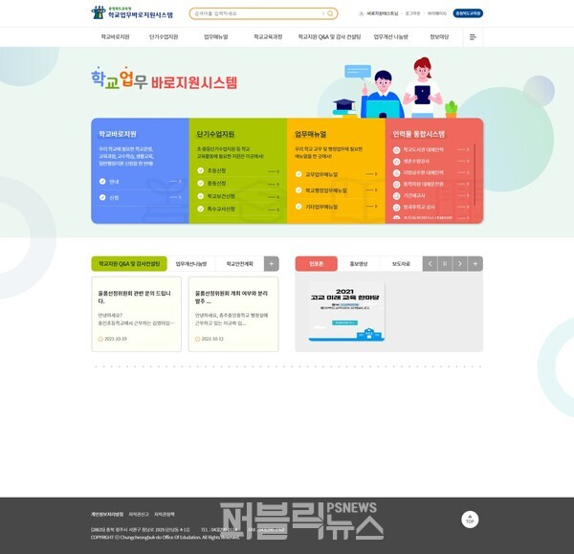Open 학교바로지원 in top navigation
Viewport: 574px width, 554px height.
[x=116, y=37]
